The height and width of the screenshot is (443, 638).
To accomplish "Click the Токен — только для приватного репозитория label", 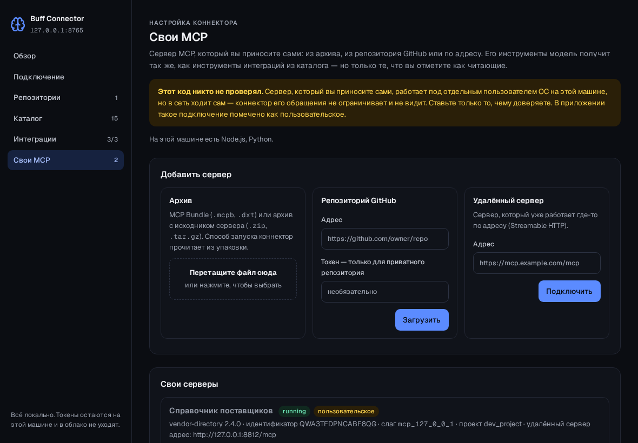I will 373,267.
